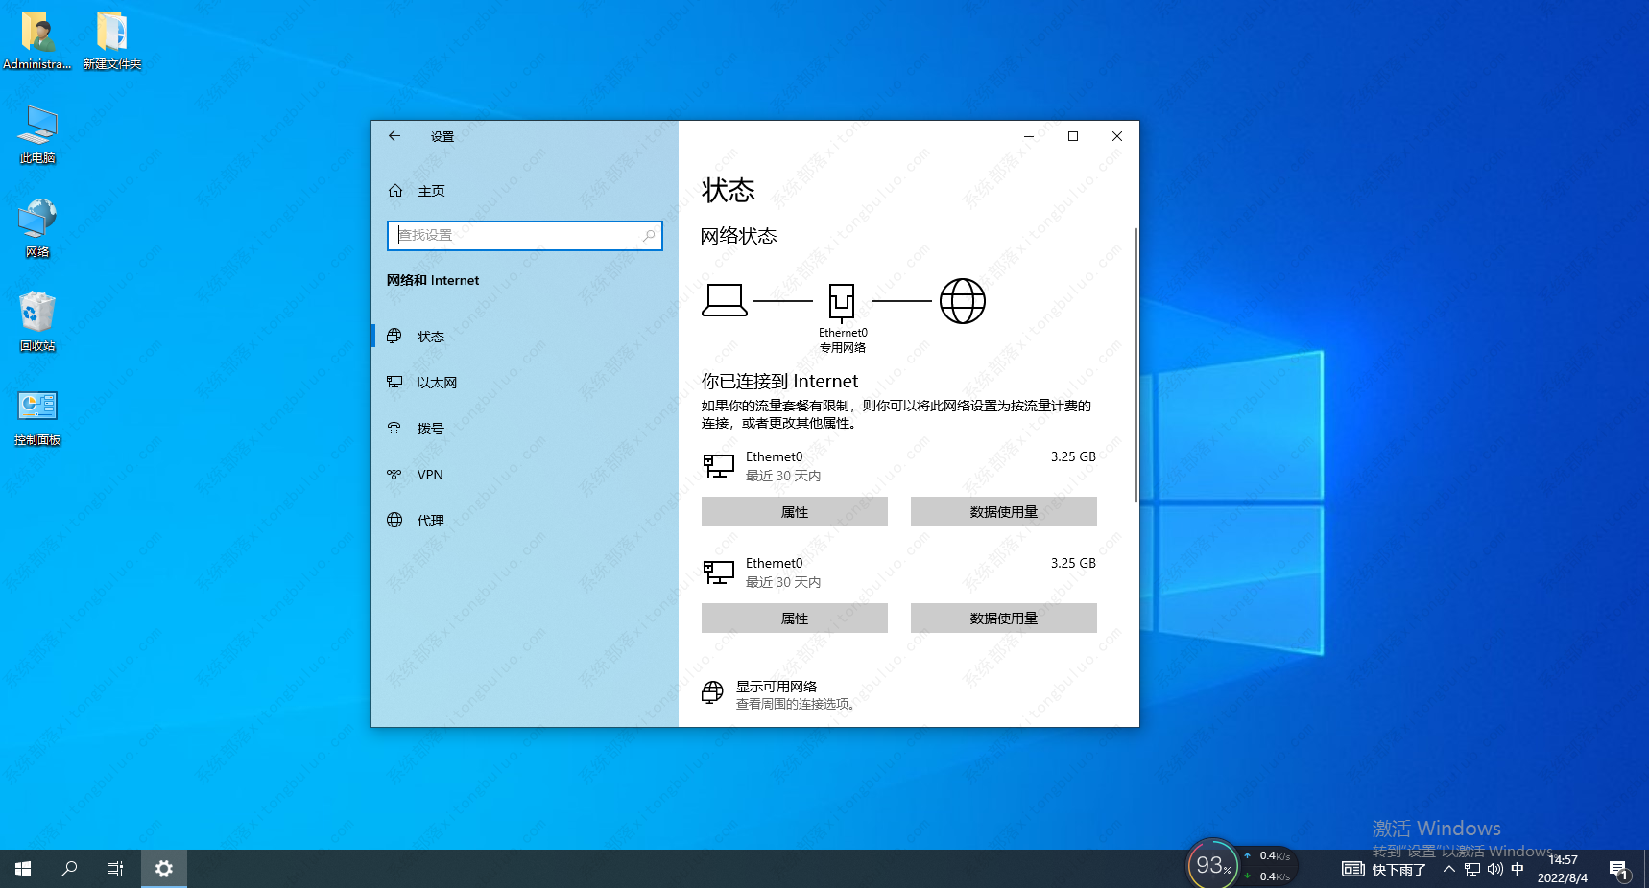Select 状态 in the sidebar
The width and height of the screenshot is (1649, 888).
click(525, 337)
